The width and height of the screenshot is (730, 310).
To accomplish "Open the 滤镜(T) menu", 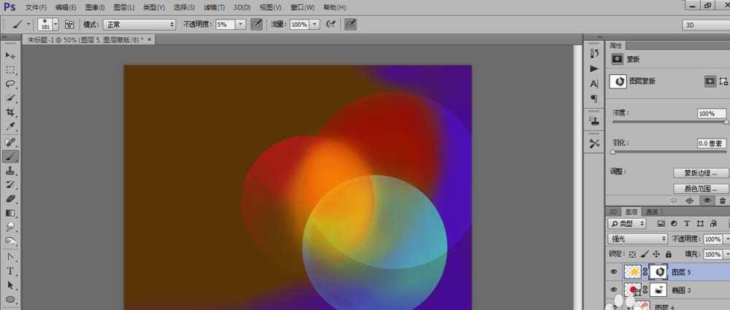I will click(x=214, y=7).
